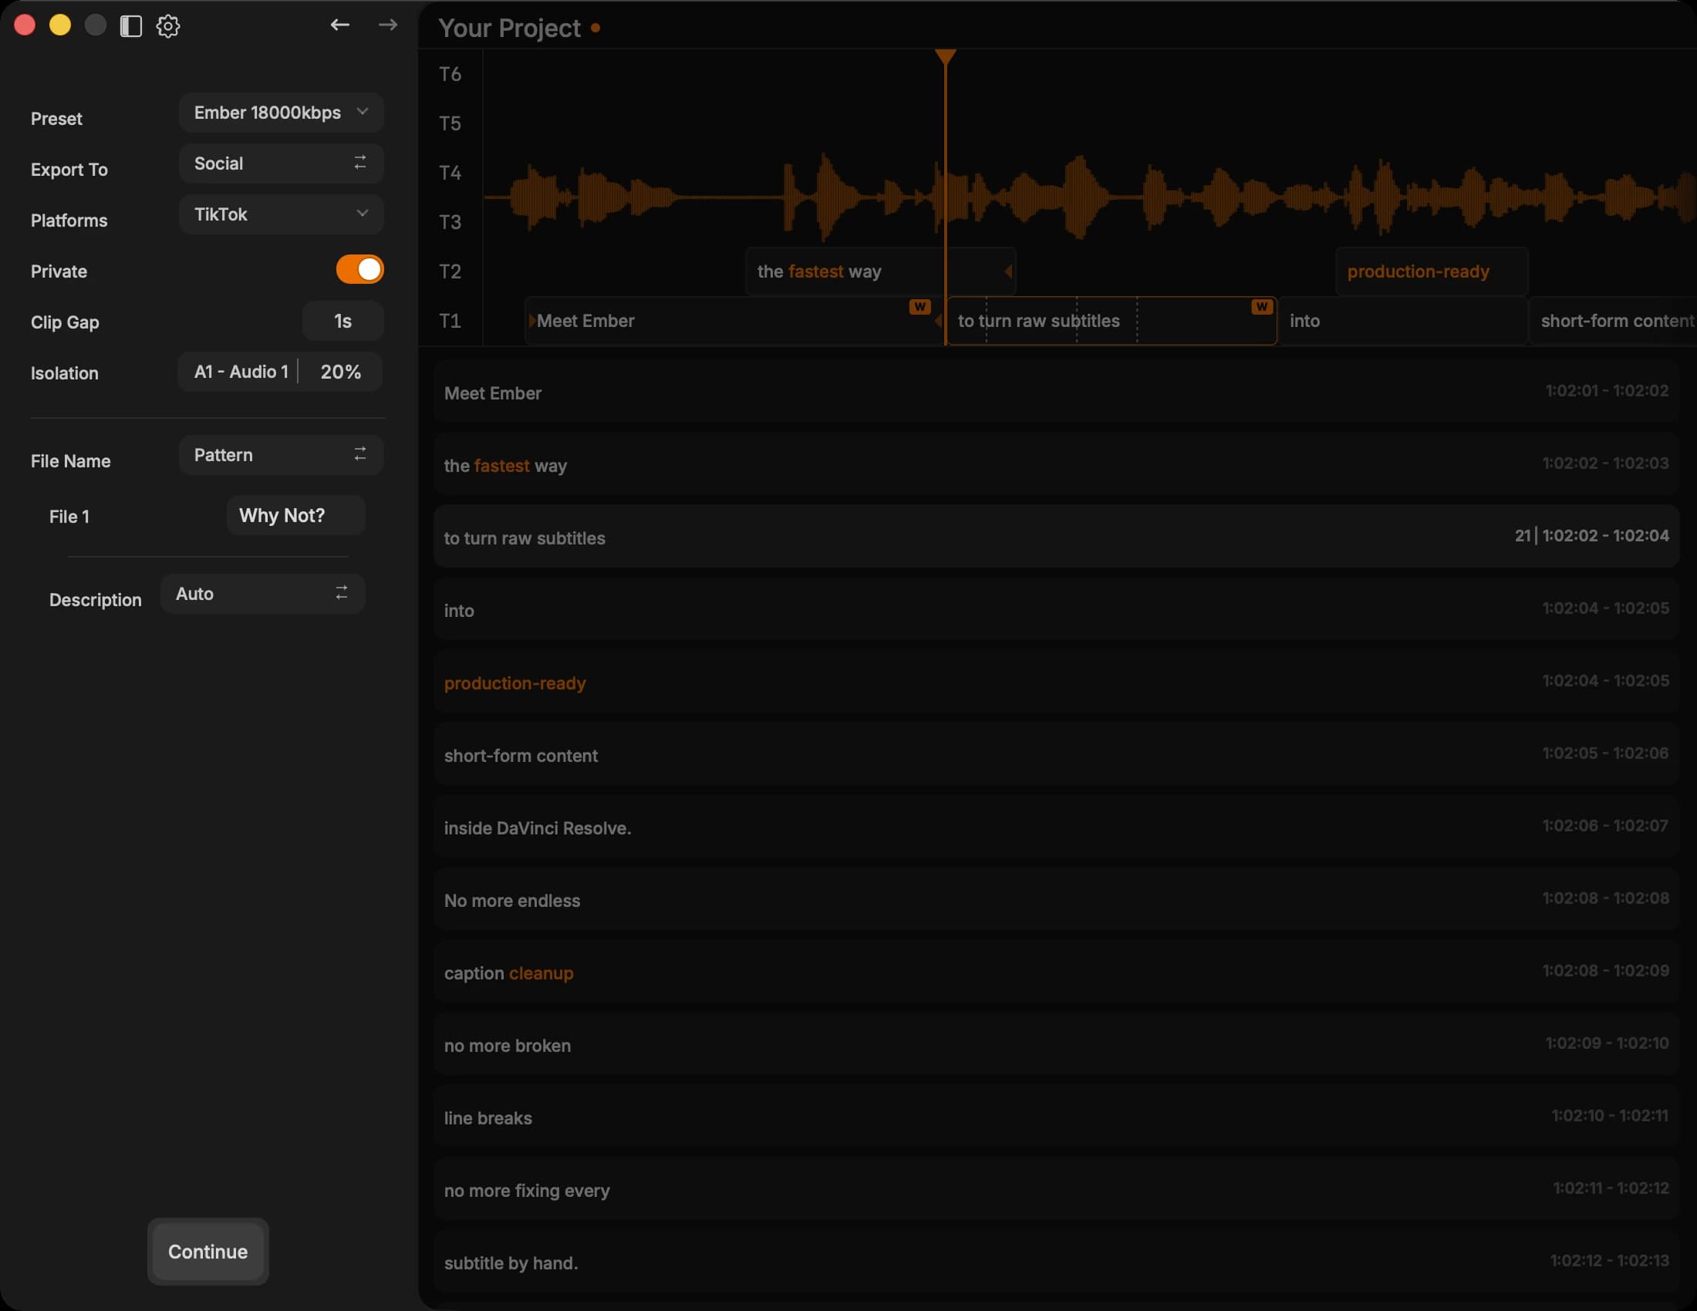Change Export To Social selector
Viewport: 1697px width, 1311px height.
pyautogui.click(x=282, y=163)
